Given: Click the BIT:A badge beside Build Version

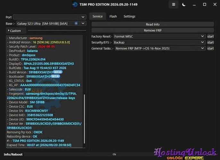Looking at the screenshot, I should pyautogui.click(x=58, y=72).
